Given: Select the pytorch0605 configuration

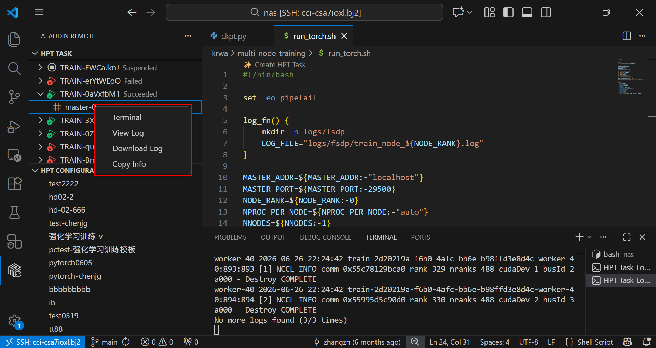Looking at the screenshot, I should click(115, 263).
